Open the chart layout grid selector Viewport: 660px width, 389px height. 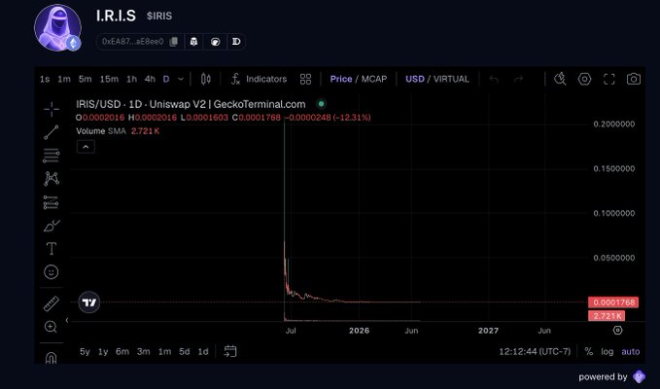pos(305,79)
